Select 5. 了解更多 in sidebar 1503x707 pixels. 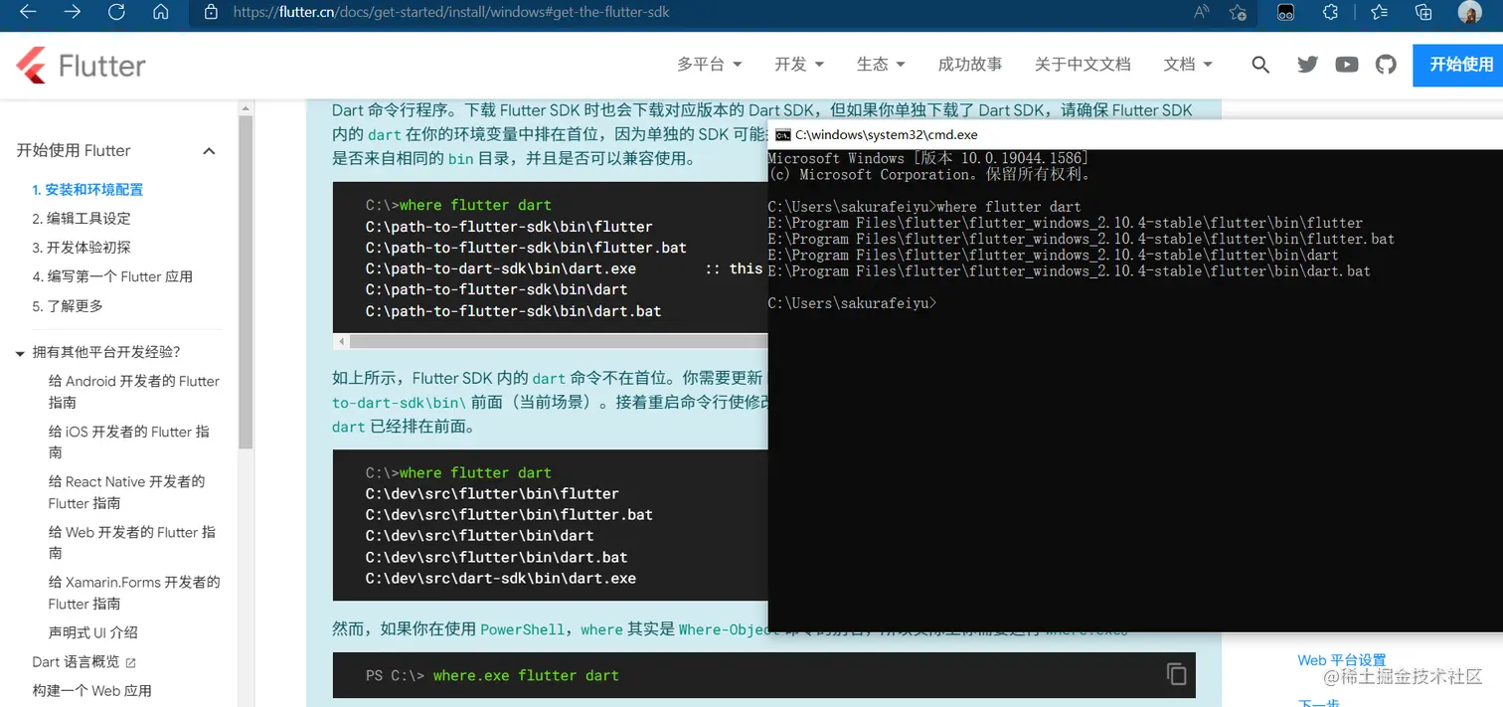point(68,305)
